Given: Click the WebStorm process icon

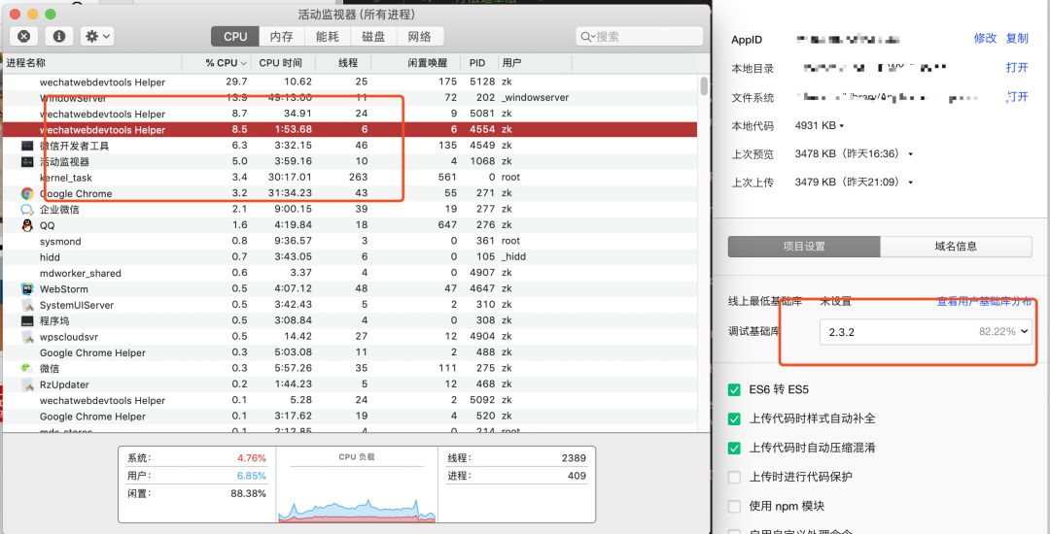Looking at the screenshot, I should (x=27, y=288).
